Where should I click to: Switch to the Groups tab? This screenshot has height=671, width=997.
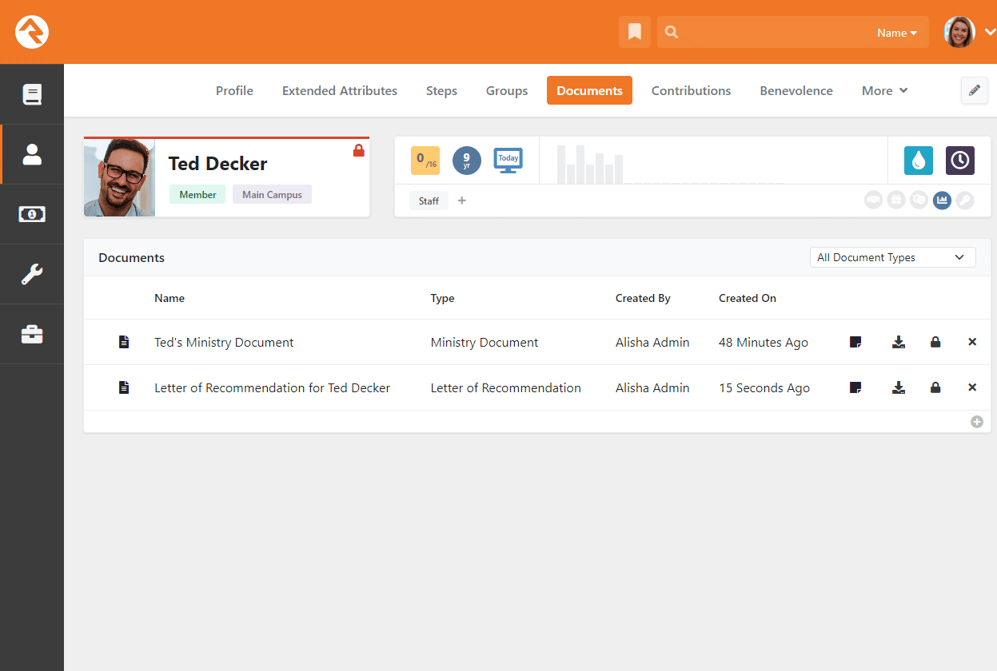(x=507, y=90)
